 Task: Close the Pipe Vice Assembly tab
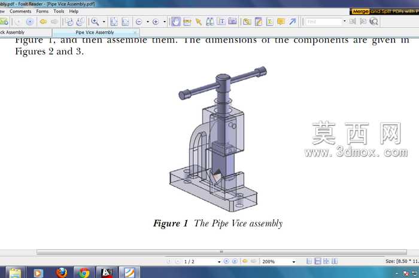click(135, 32)
